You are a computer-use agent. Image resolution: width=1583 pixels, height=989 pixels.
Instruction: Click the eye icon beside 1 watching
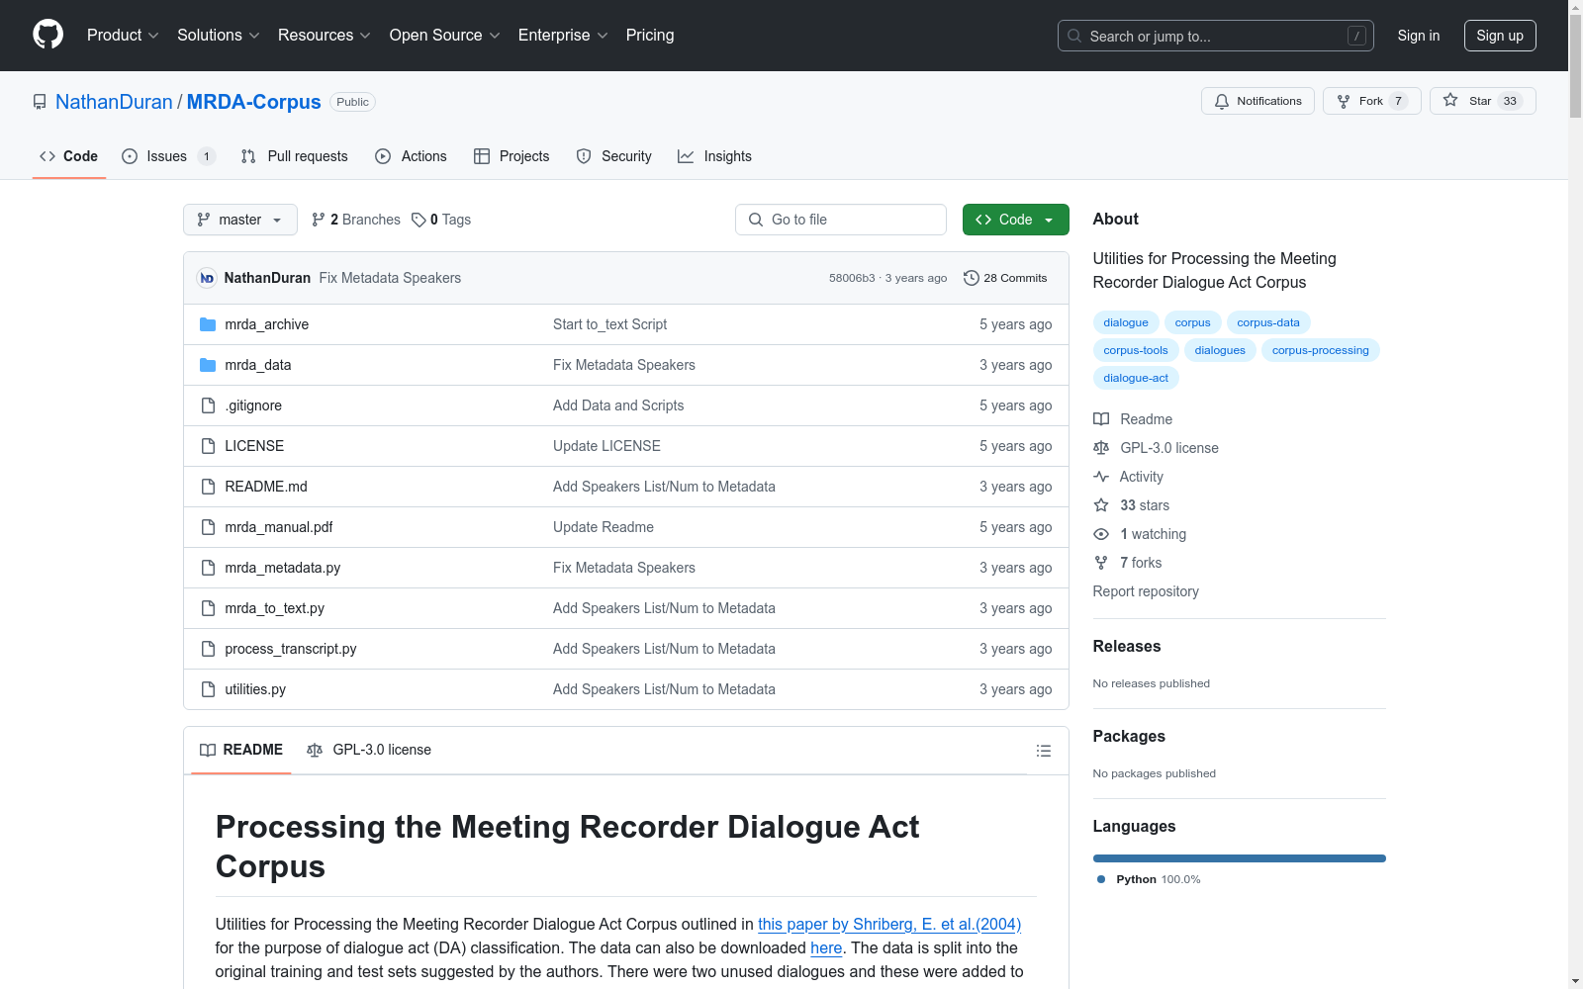coord(1101,534)
